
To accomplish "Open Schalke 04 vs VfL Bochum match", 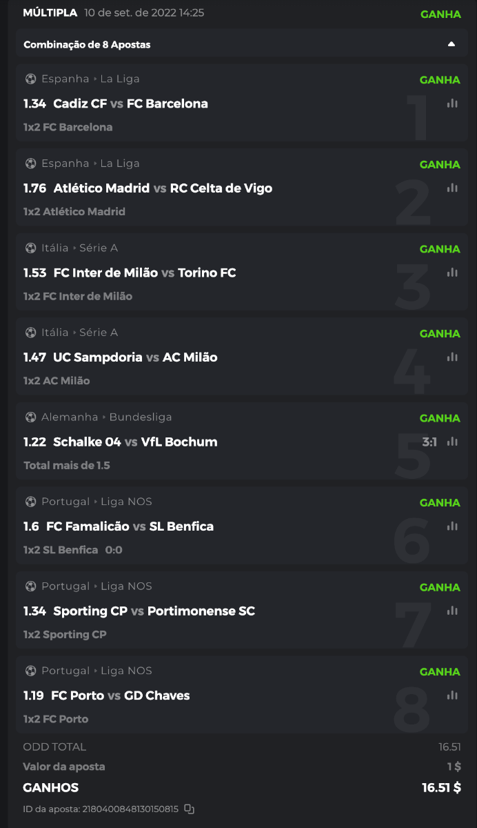I will pos(135,442).
